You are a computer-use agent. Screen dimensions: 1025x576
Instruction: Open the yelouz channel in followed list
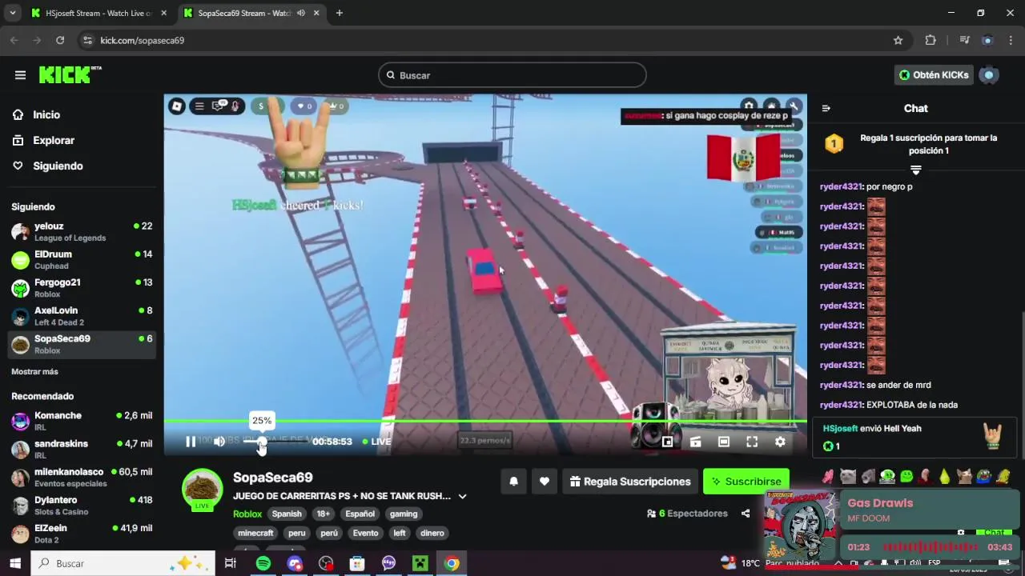[80, 232]
